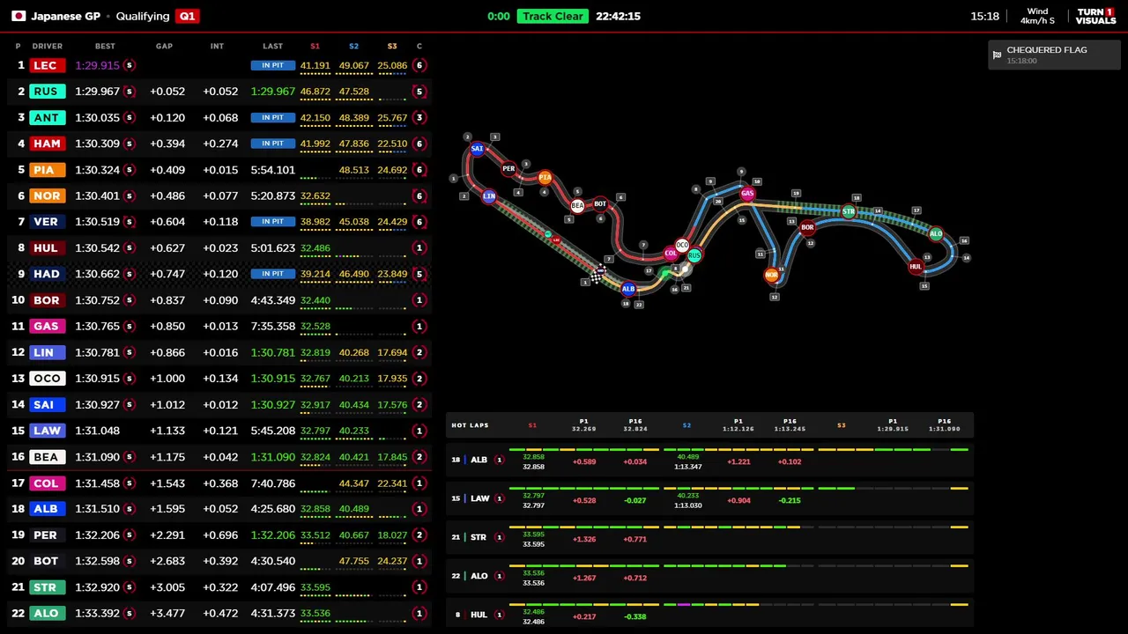The height and width of the screenshot is (634, 1128).
Task: Select the STR marker on the track map
Action: click(849, 211)
